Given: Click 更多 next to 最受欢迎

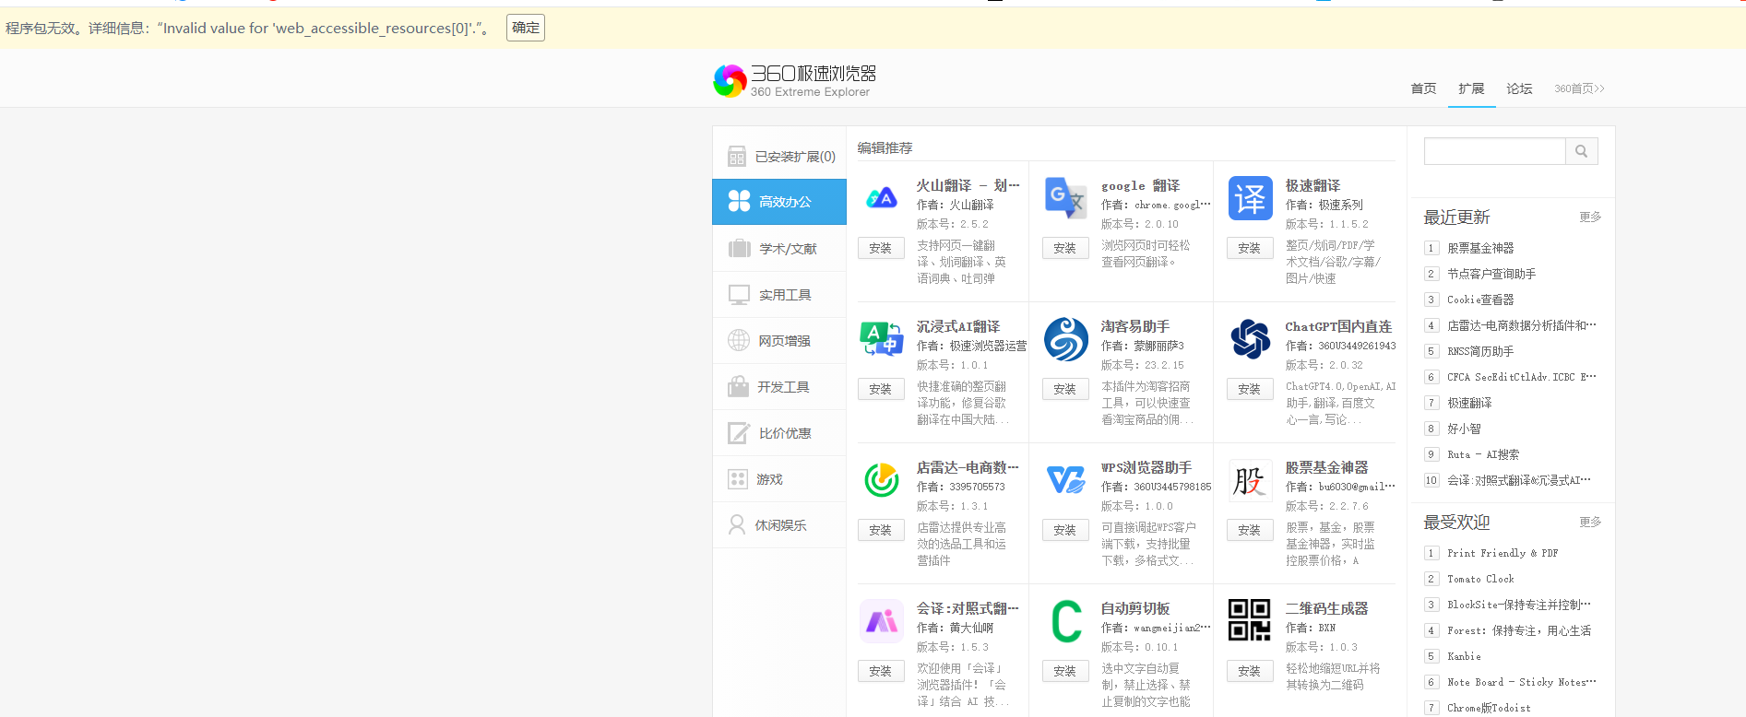Looking at the screenshot, I should [x=1590, y=522].
